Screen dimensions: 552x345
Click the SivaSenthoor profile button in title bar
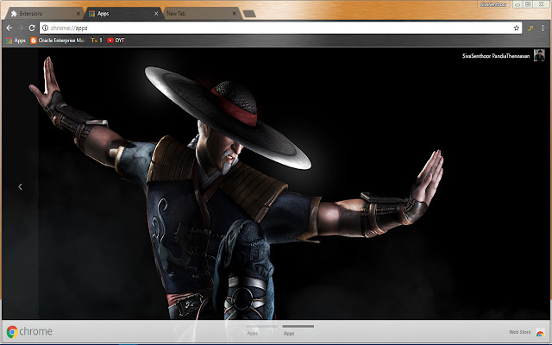pos(493,4)
